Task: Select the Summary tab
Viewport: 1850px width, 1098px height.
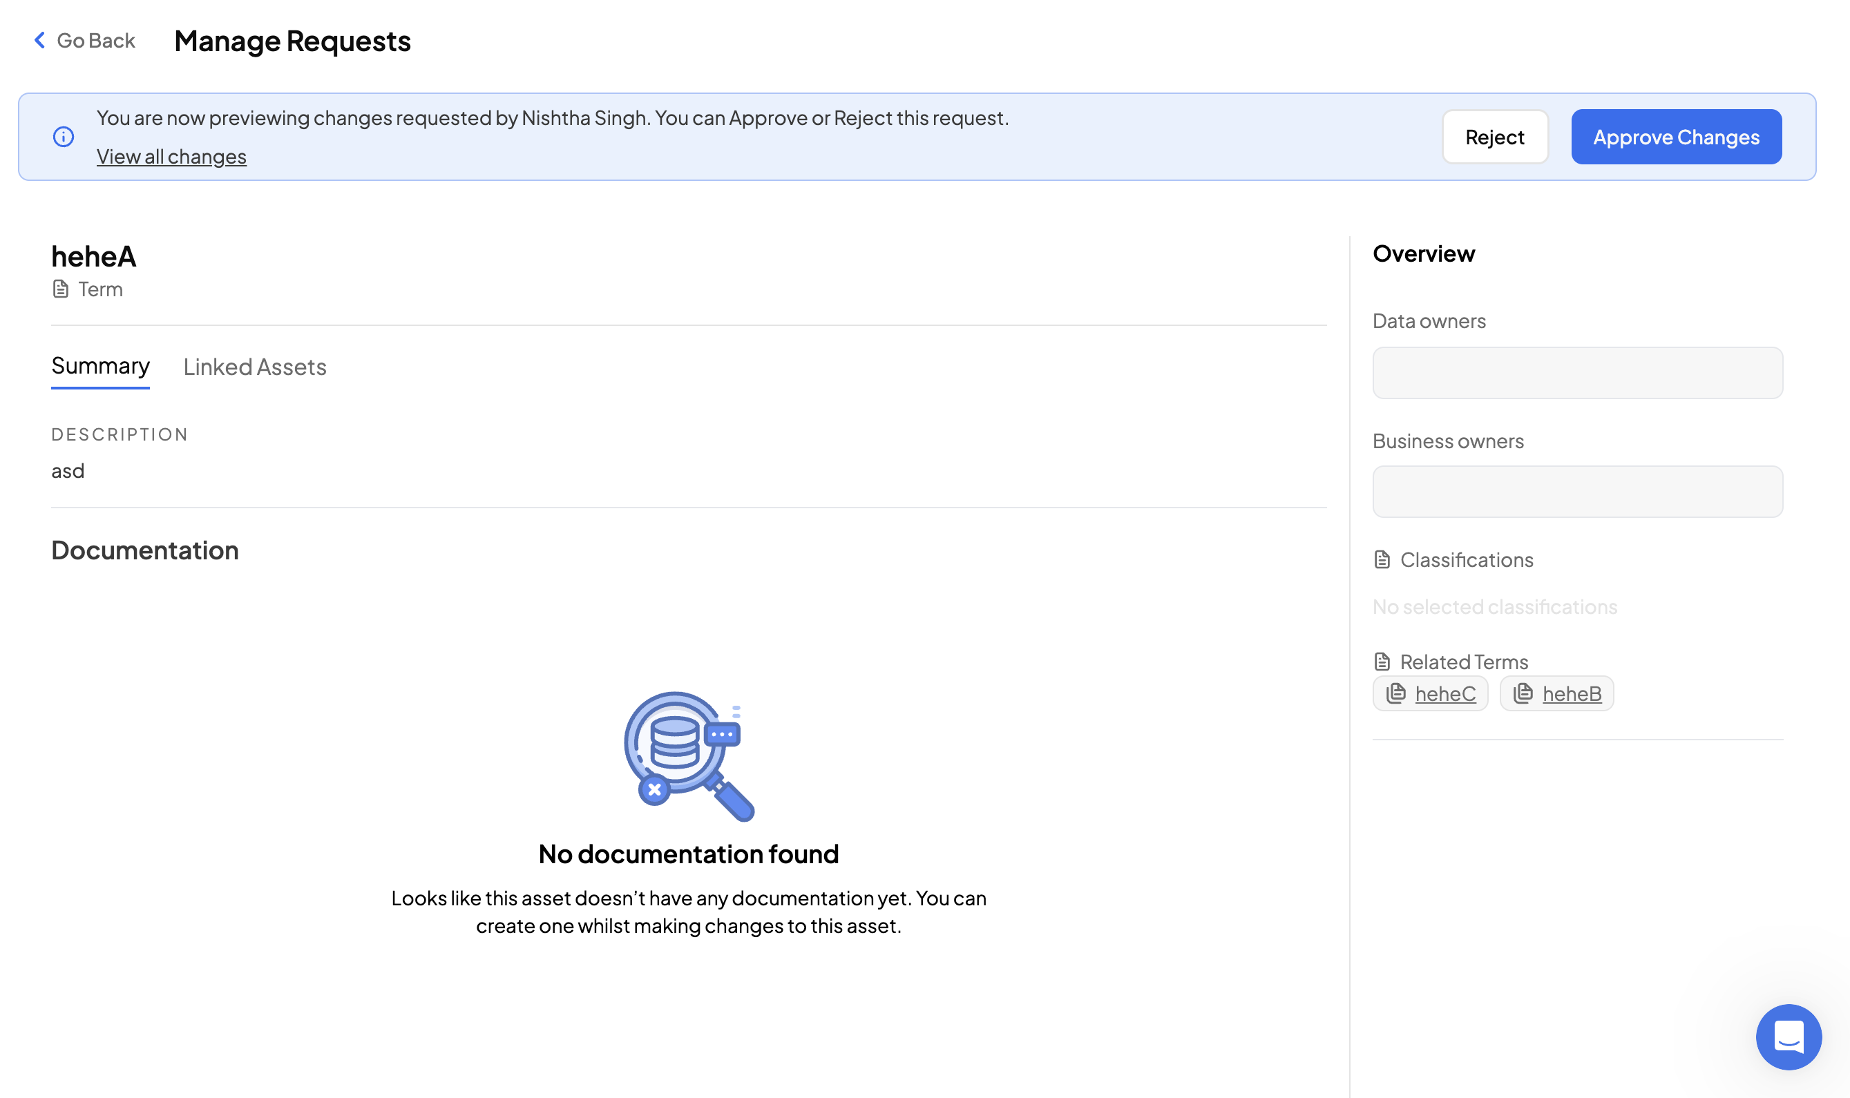Action: (x=101, y=366)
